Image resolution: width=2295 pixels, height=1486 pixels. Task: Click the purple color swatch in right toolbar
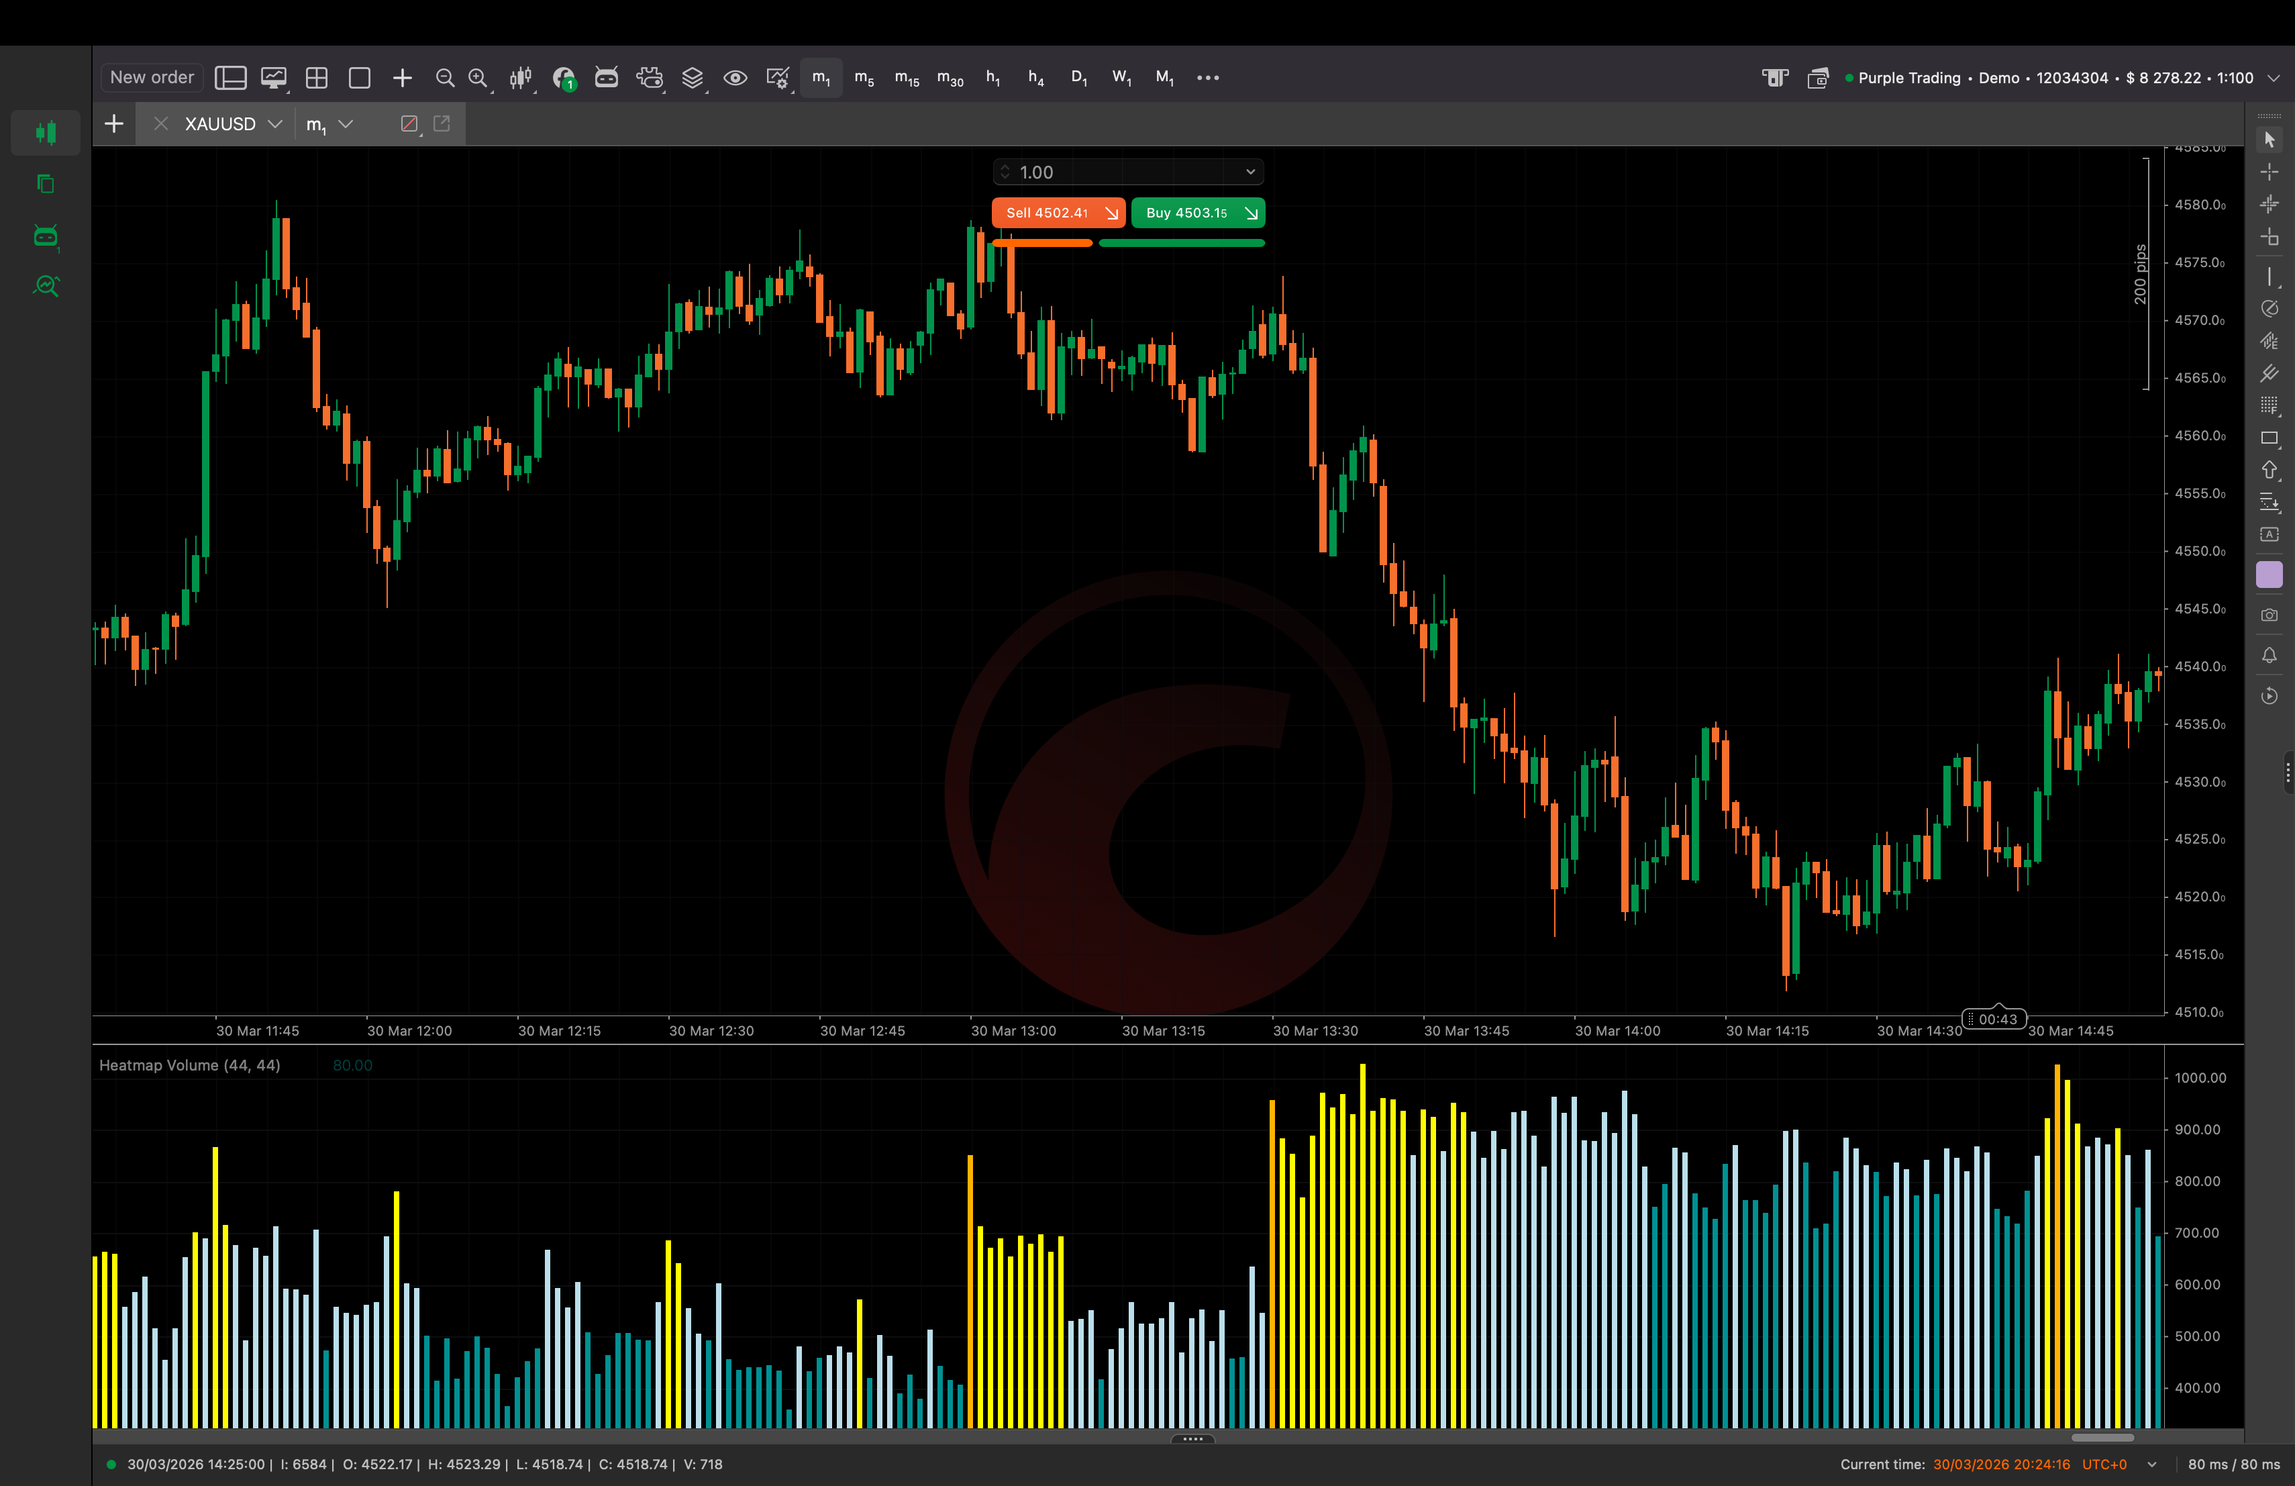pos(2270,575)
